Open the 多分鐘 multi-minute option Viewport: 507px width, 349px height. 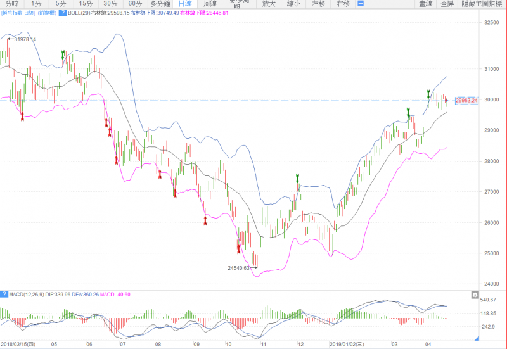[161, 3]
